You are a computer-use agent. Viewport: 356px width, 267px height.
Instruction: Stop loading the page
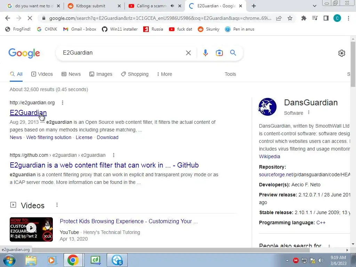tap(30, 18)
